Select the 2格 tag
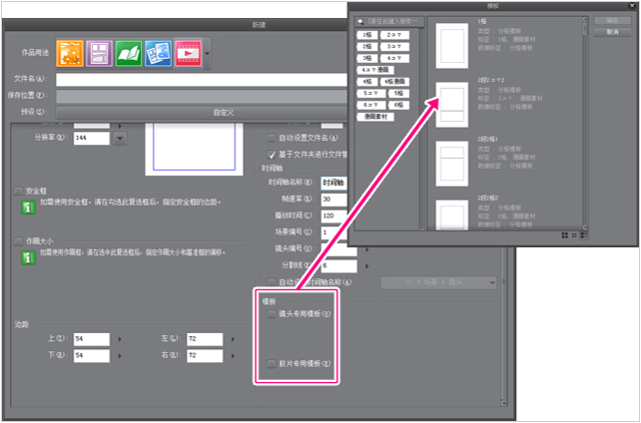This screenshot has height=423, width=641. (367, 47)
